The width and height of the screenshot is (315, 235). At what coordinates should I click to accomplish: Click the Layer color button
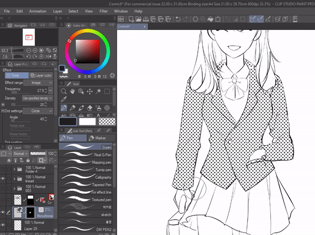(x=41, y=75)
